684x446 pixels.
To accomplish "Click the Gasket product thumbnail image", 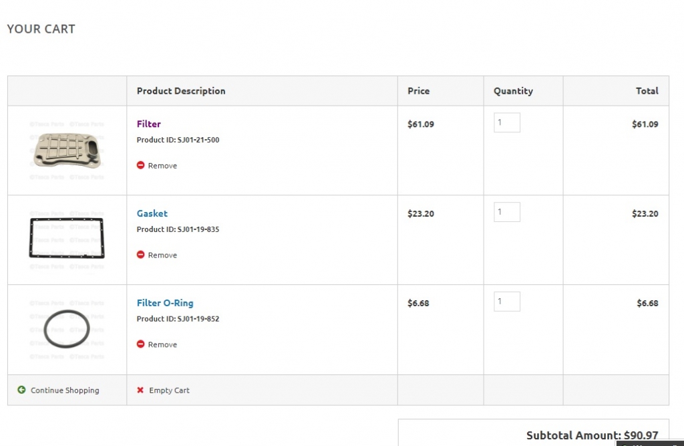I will [67, 239].
